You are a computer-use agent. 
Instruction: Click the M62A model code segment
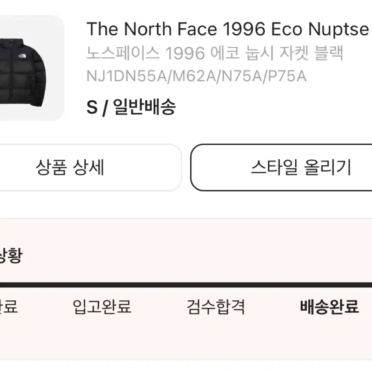pos(194,76)
